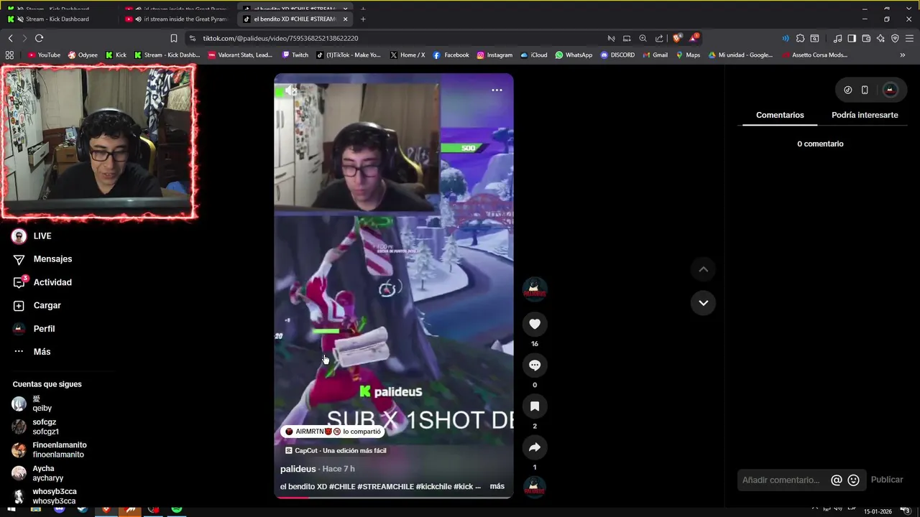Save video with the bookmark icon
Screen dimensions: 920x517
click(x=535, y=406)
